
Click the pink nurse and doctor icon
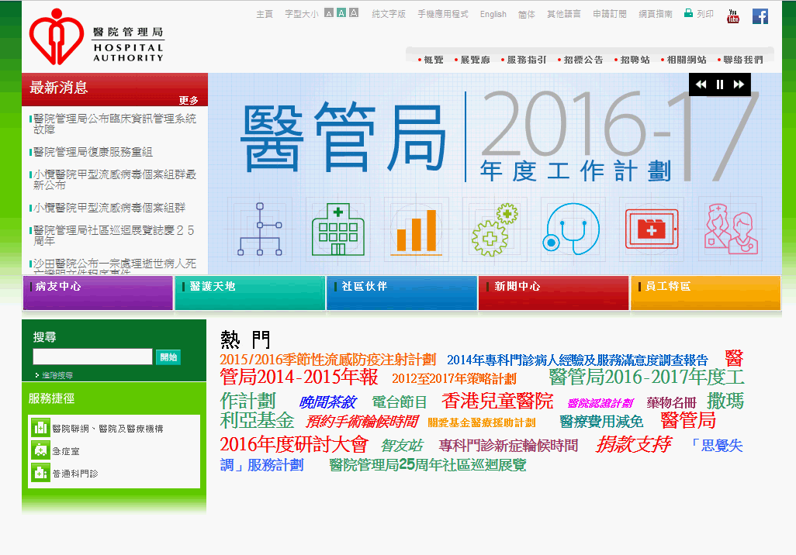[x=731, y=229]
